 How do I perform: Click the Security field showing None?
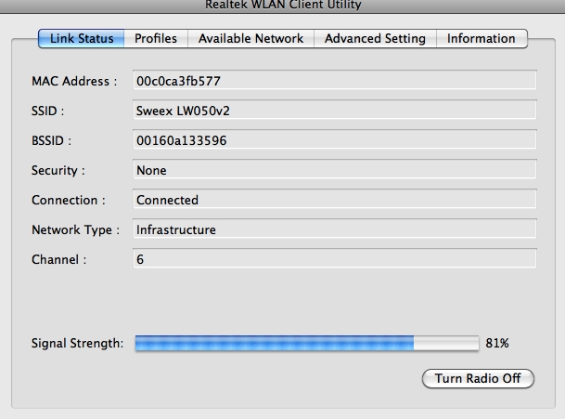(x=335, y=170)
